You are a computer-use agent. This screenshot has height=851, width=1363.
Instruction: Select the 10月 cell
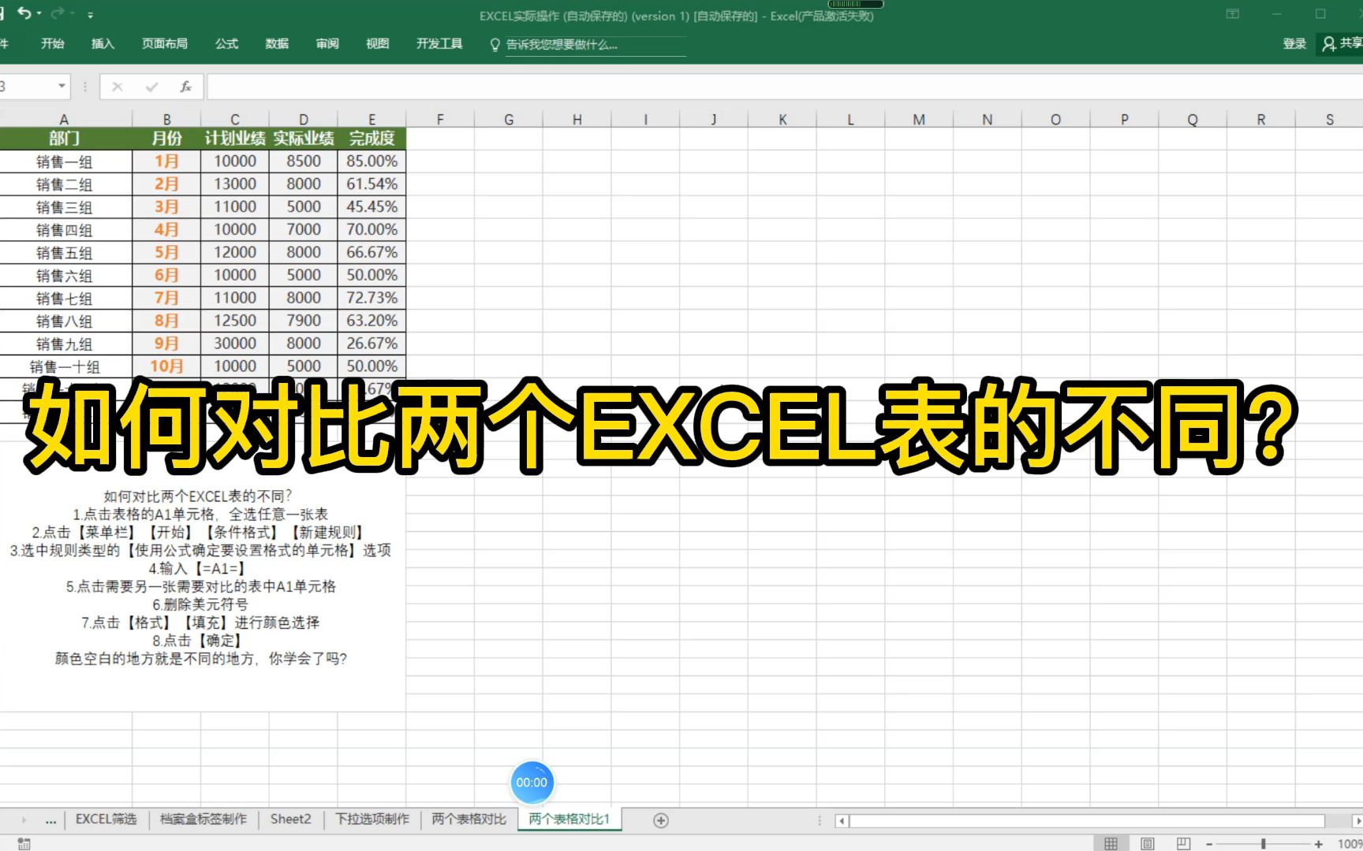click(x=166, y=366)
